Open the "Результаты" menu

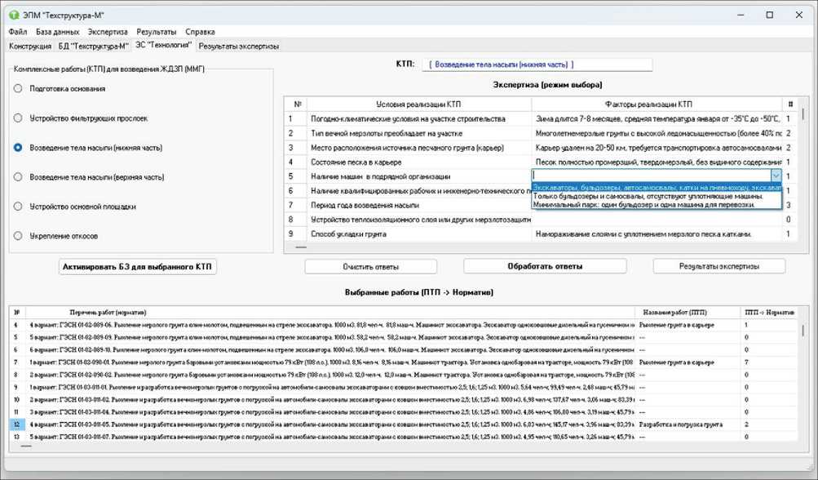tap(157, 32)
